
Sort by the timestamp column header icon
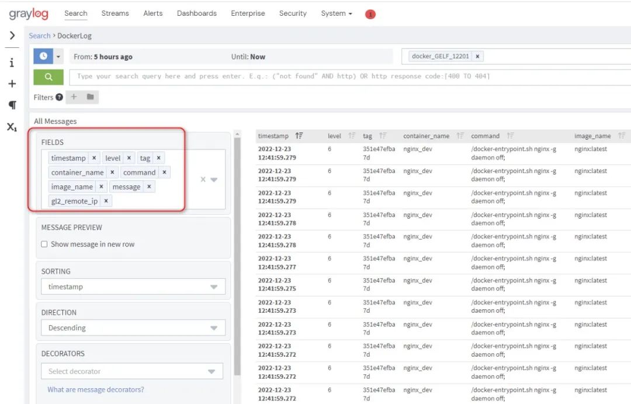point(299,136)
